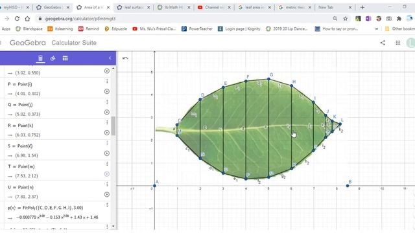Open three-dot menu for Q = Point(j)
Viewport: 415px width, 233px height.
click(107, 102)
